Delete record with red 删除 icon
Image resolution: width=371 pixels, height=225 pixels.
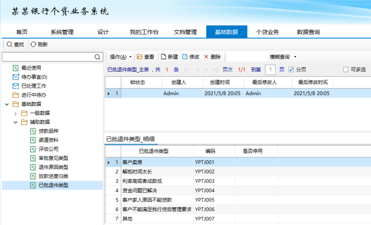[206, 57]
